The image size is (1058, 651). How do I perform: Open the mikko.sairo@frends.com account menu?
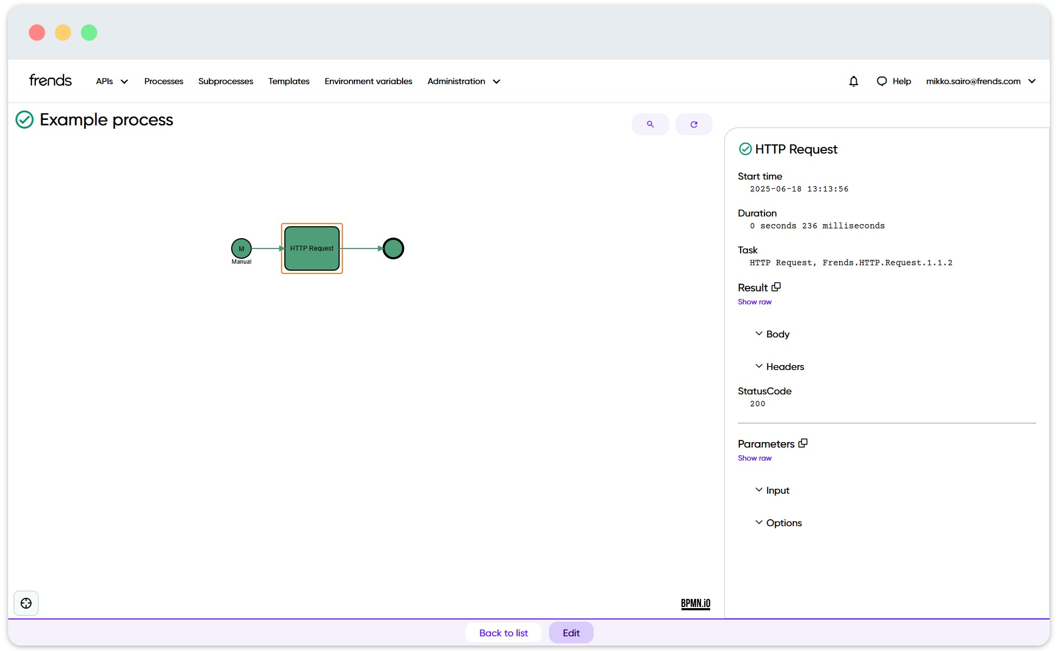pyautogui.click(x=982, y=81)
